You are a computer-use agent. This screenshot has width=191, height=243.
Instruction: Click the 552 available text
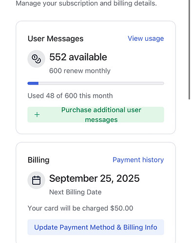point(78,57)
